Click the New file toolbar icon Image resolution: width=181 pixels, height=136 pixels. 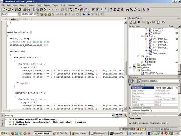tap(3, 10)
